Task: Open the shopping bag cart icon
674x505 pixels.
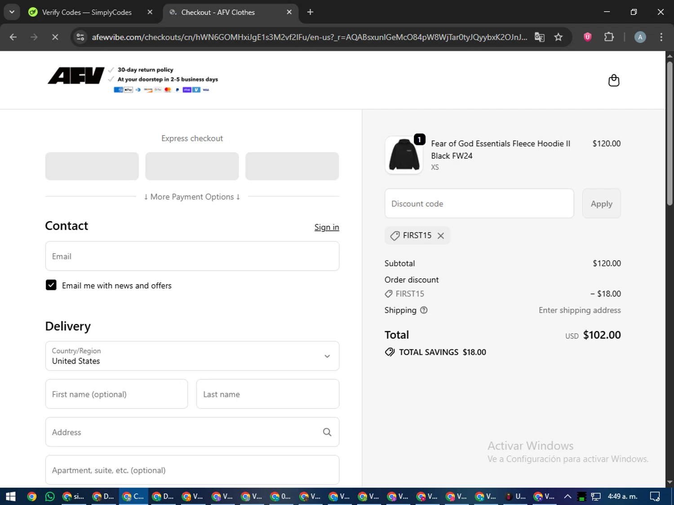Action: pos(613,80)
